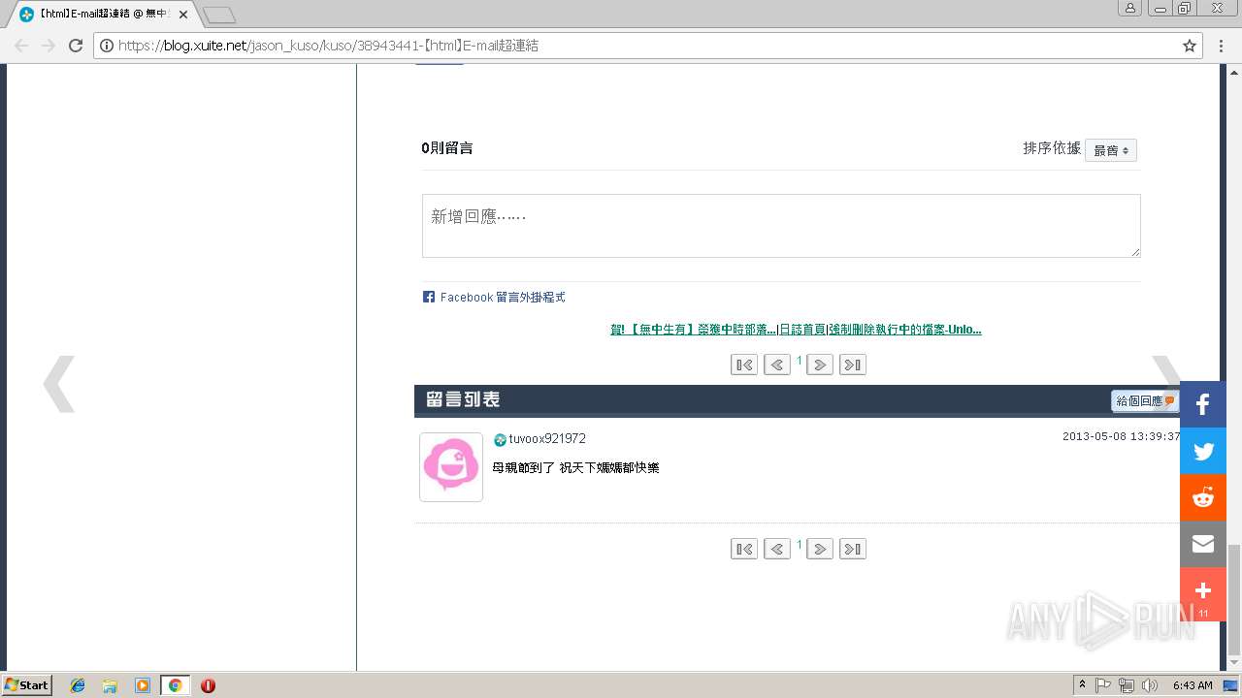Go to next page in upper pager
This screenshot has width=1242, height=698.
(820, 365)
